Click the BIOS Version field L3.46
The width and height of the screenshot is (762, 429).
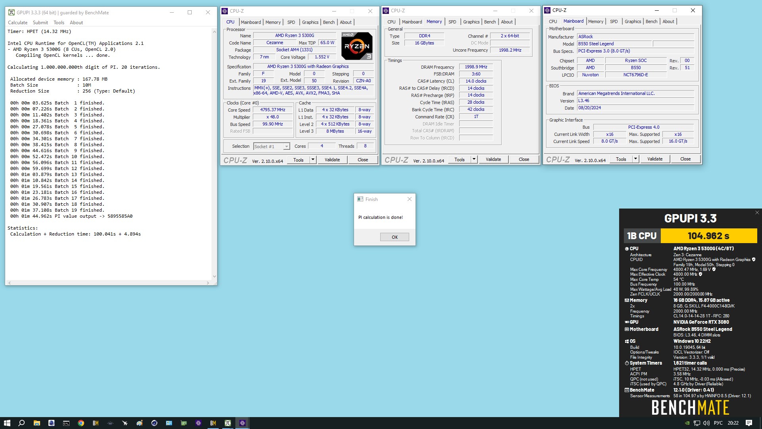click(x=635, y=101)
